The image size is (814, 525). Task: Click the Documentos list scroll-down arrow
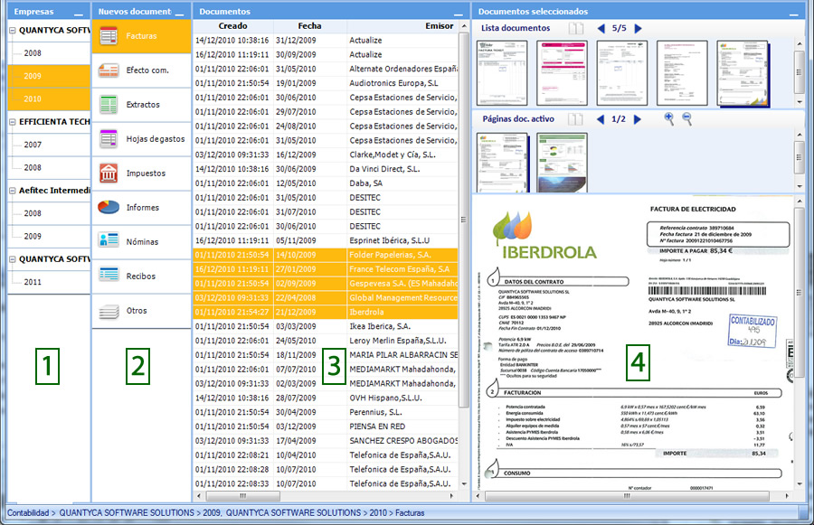464,484
